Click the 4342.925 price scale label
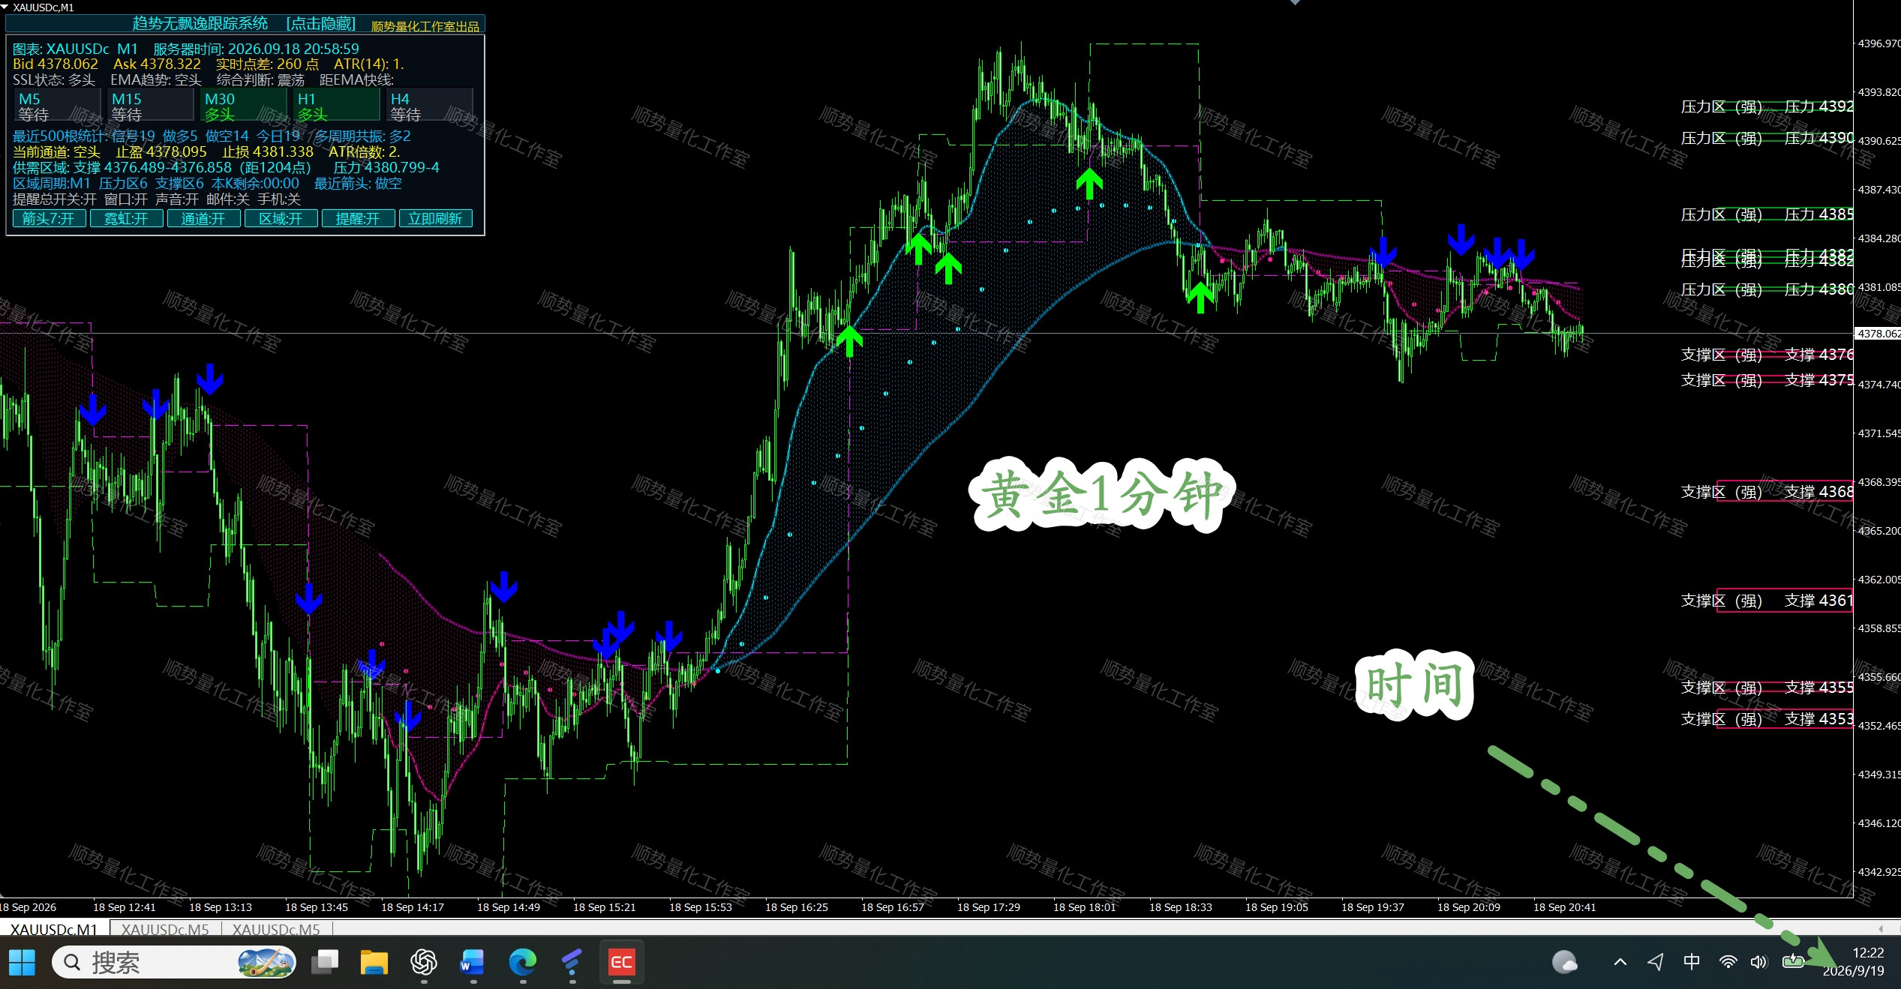Viewport: 1901px width, 989px height. click(1878, 872)
